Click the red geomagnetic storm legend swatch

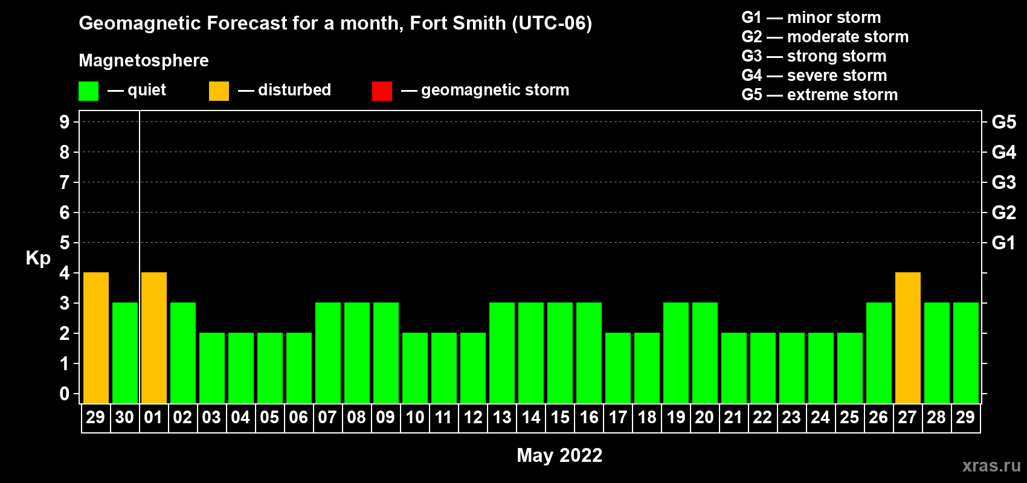pyautogui.click(x=382, y=91)
